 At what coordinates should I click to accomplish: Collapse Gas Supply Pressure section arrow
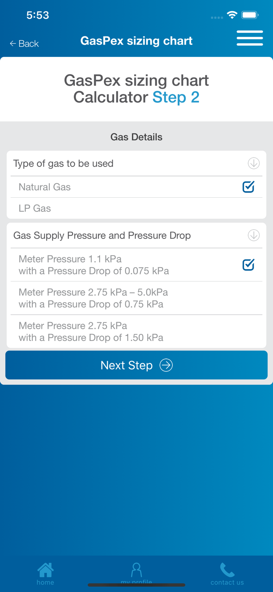coord(254,235)
